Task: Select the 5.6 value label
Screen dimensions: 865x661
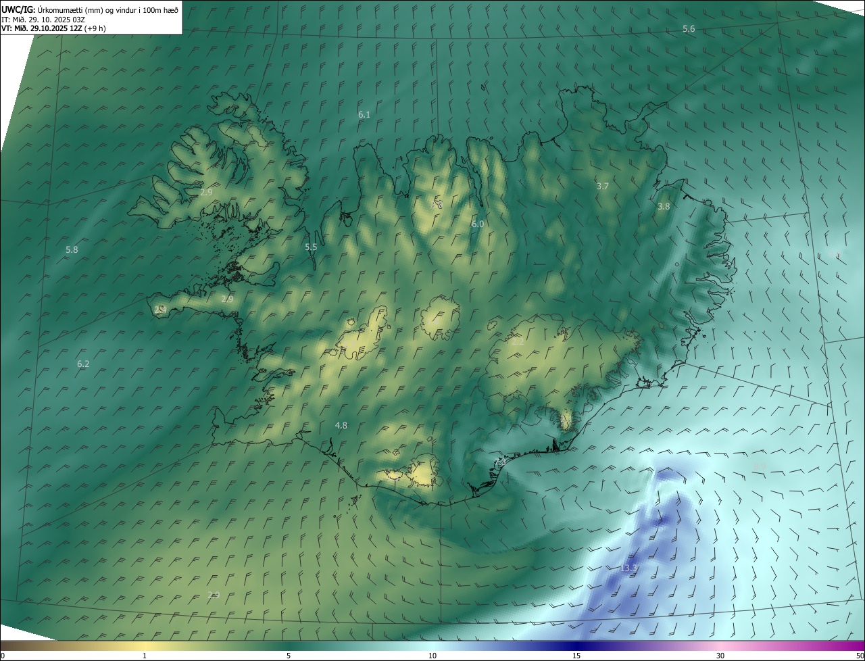Action: pos(689,28)
